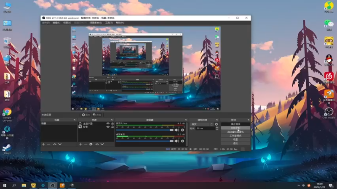Open NetEase UU accelerator desktop icon
This screenshot has width=337, height=189.
(x=7, y=132)
